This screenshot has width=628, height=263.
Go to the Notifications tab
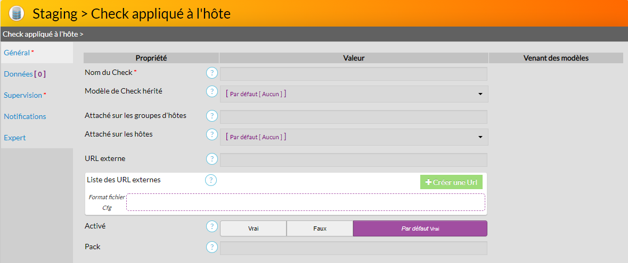25,116
